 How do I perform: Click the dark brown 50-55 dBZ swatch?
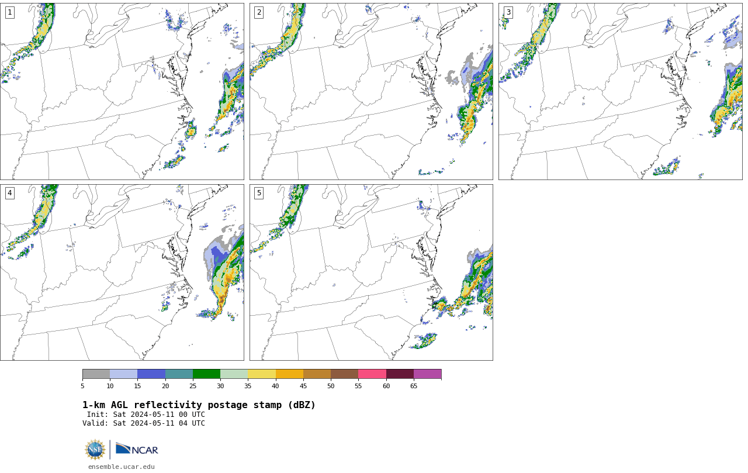click(x=345, y=374)
